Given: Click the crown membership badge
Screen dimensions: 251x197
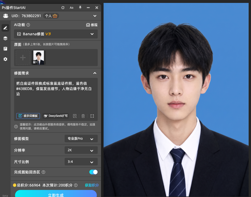Looking at the screenshot, I should (55, 16).
